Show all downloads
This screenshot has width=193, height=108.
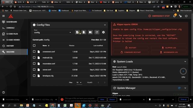pyautogui.click(x=184, y=99)
